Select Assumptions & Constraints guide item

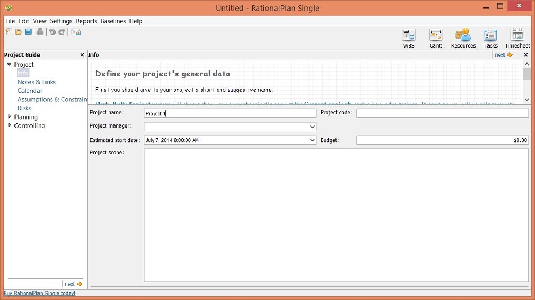click(52, 99)
